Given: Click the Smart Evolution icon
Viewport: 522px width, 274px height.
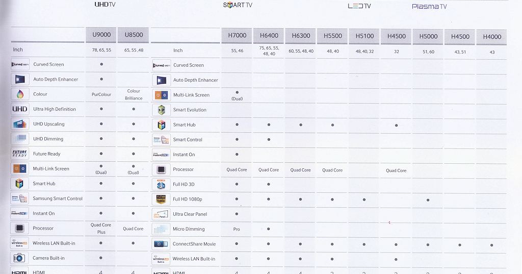Looking at the screenshot, I should click(162, 110).
